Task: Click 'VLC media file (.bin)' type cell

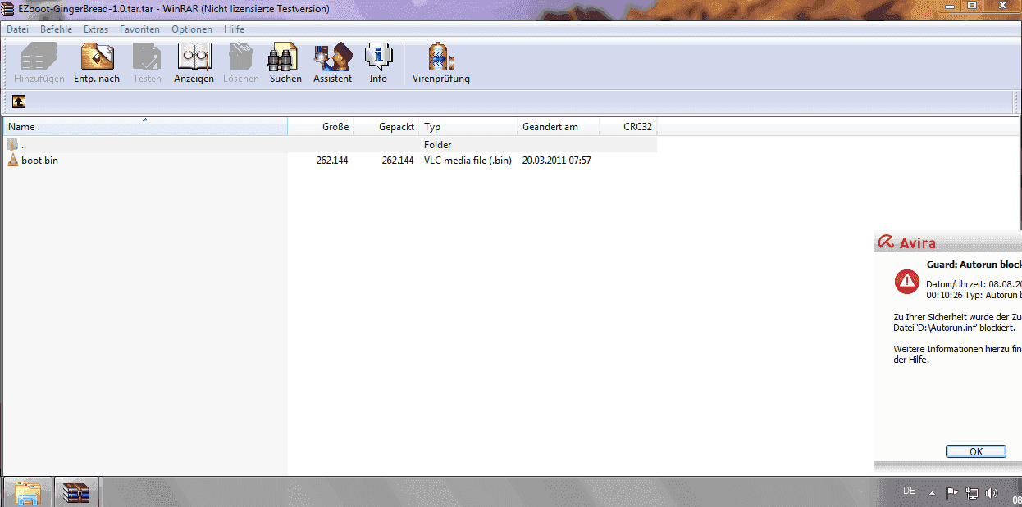Action: click(468, 161)
